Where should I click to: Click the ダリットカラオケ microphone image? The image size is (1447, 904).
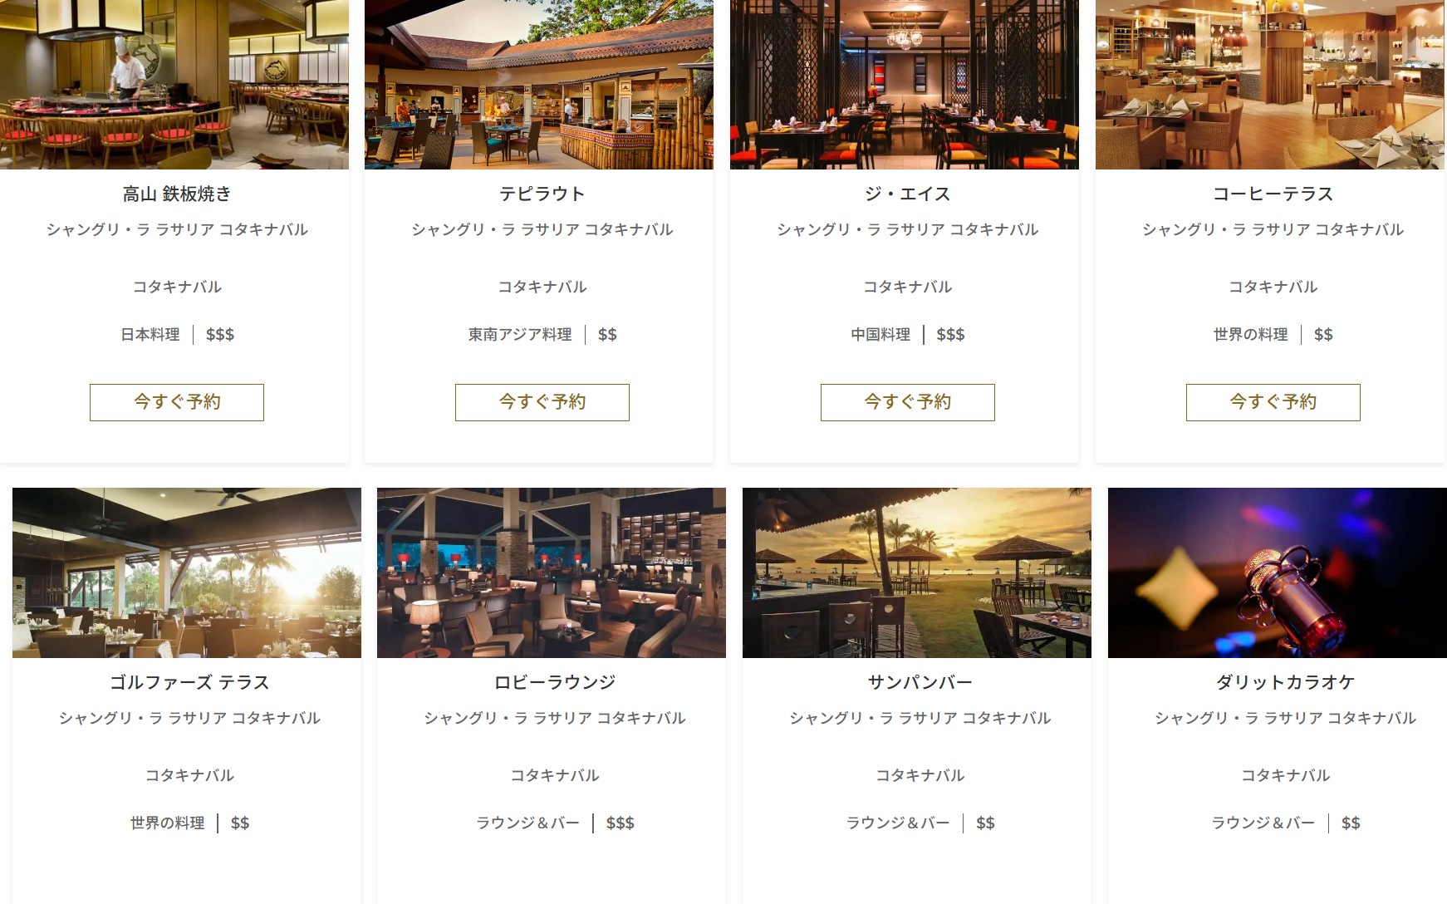click(x=1278, y=572)
